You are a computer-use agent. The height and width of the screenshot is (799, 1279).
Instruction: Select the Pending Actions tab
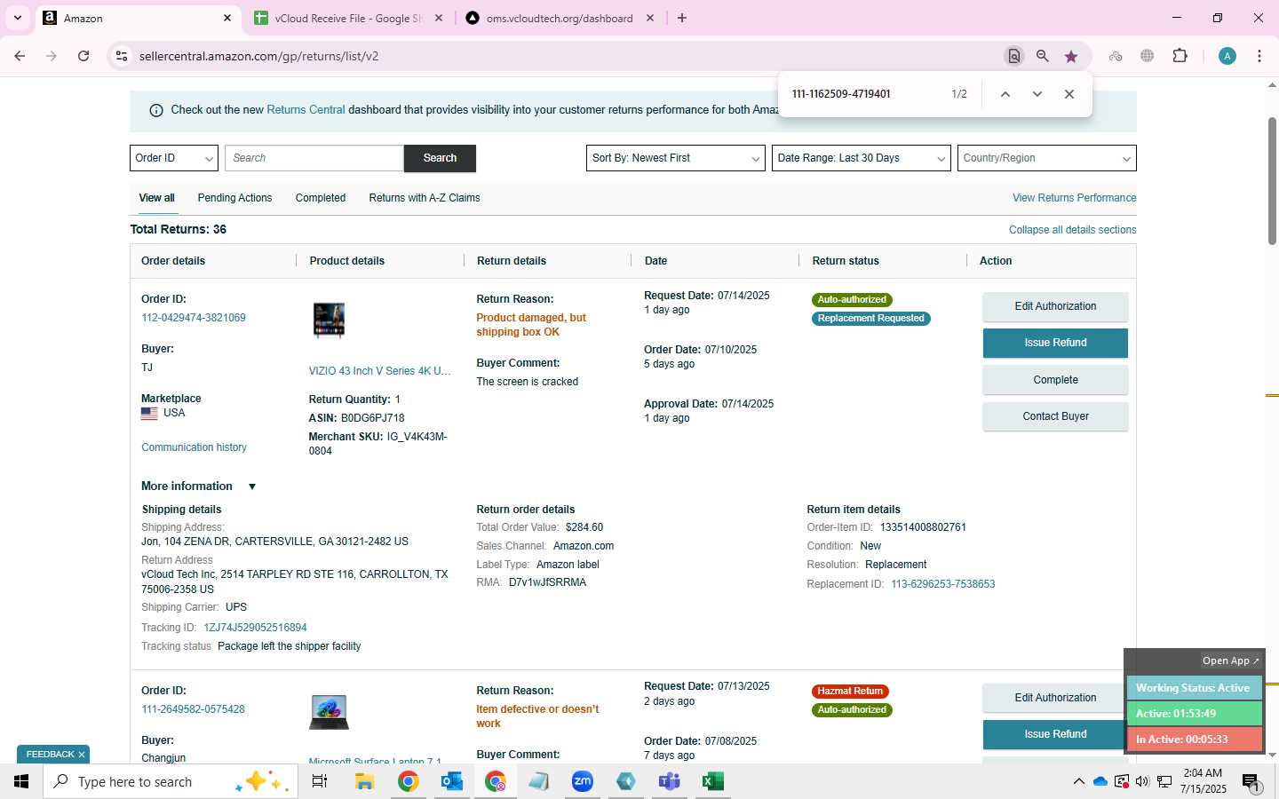234,198
